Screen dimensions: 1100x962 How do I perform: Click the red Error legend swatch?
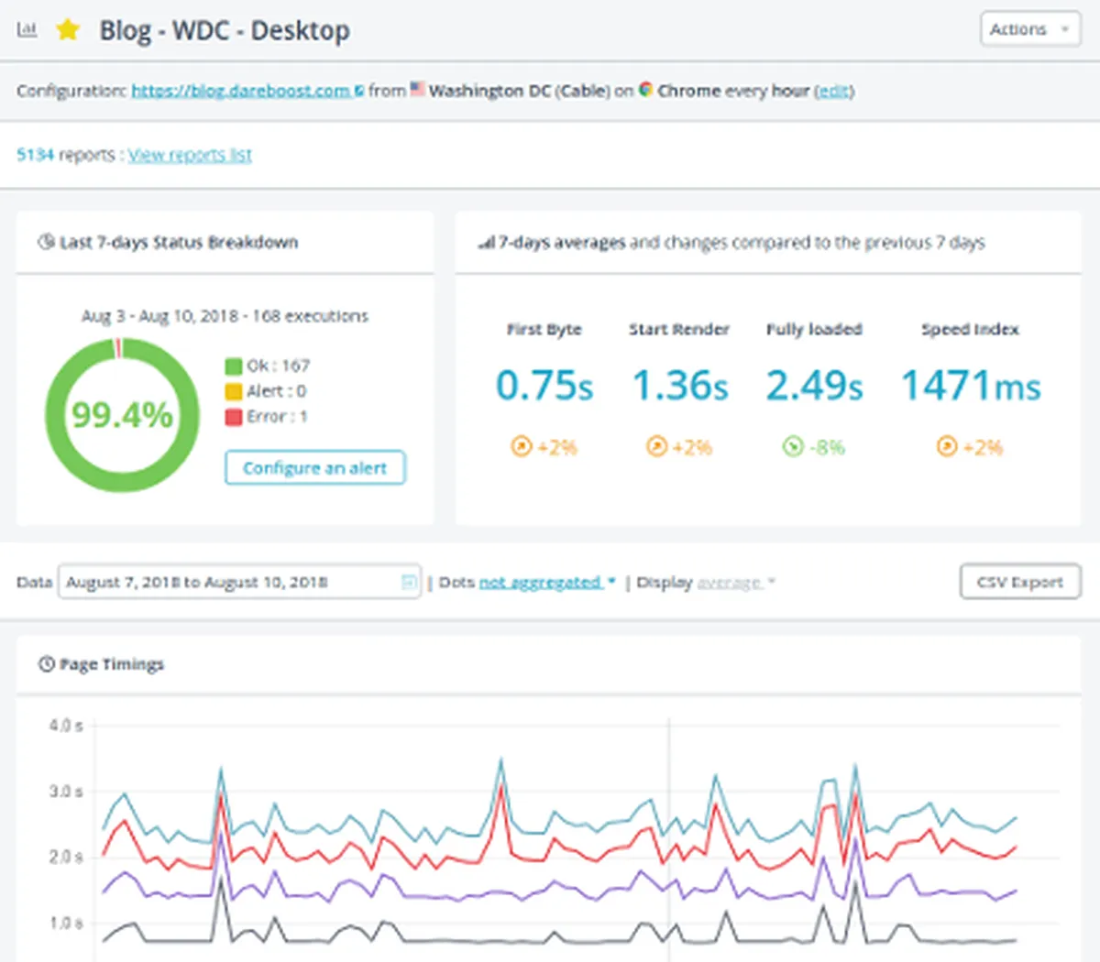(233, 417)
